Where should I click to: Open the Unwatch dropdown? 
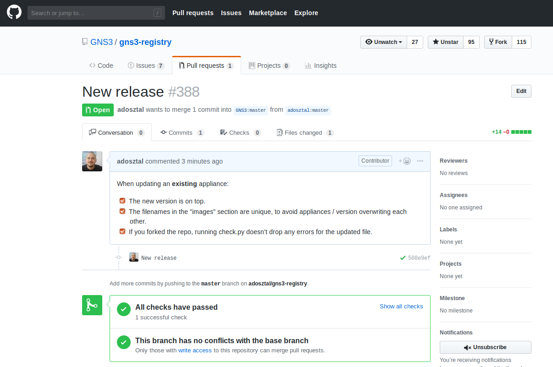pos(384,42)
